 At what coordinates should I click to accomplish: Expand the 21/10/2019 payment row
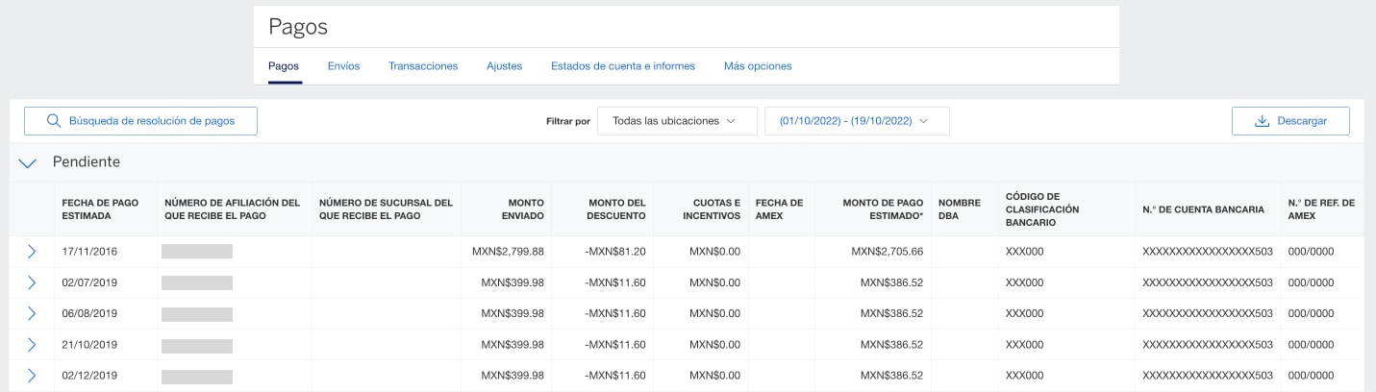coord(32,344)
